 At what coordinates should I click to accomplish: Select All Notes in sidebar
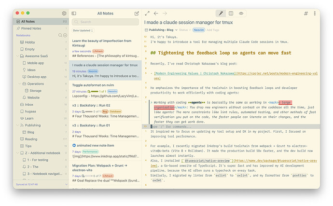click(41, 21)
